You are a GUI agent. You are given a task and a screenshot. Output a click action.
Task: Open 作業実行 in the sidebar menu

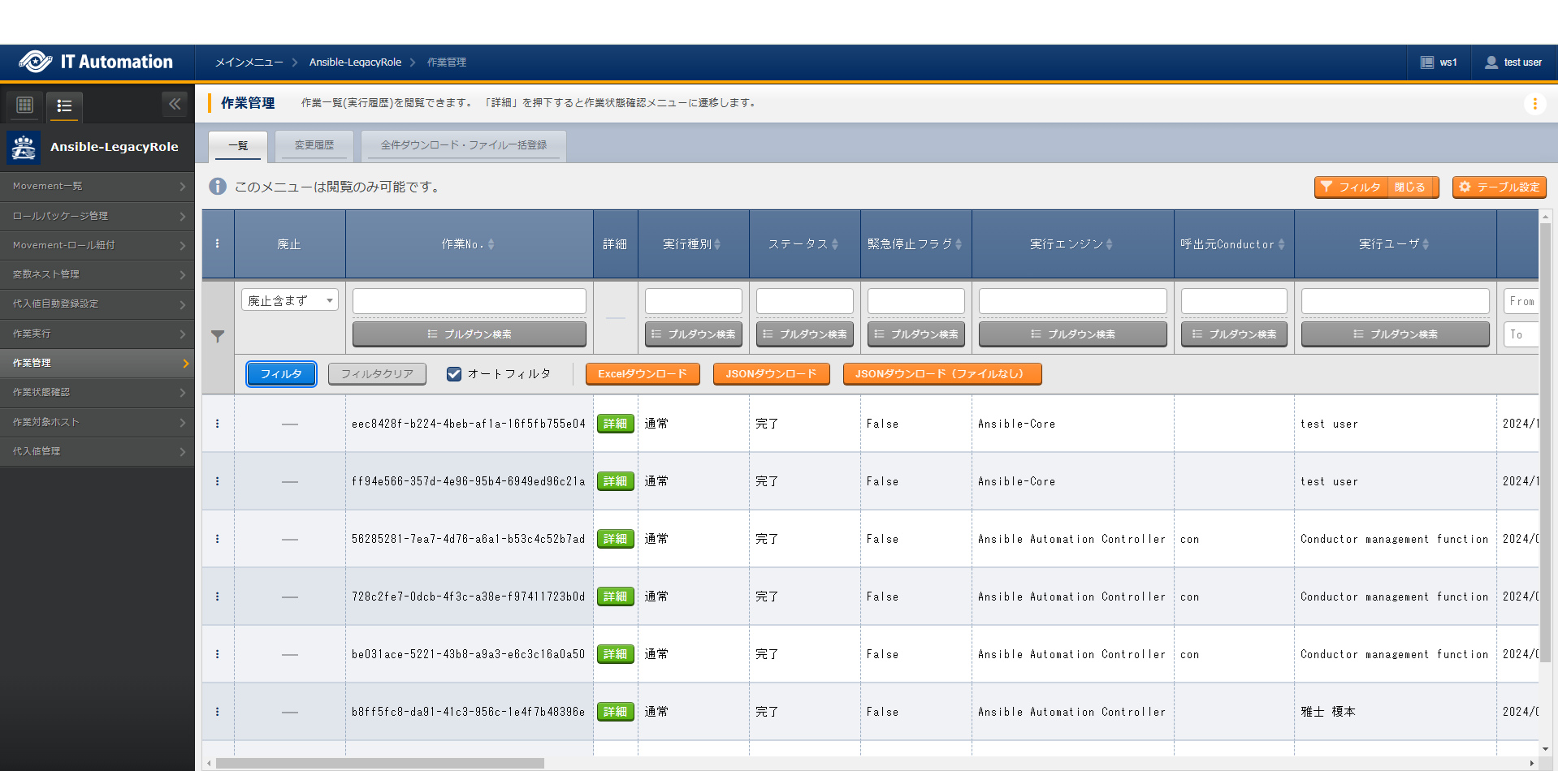97,334
